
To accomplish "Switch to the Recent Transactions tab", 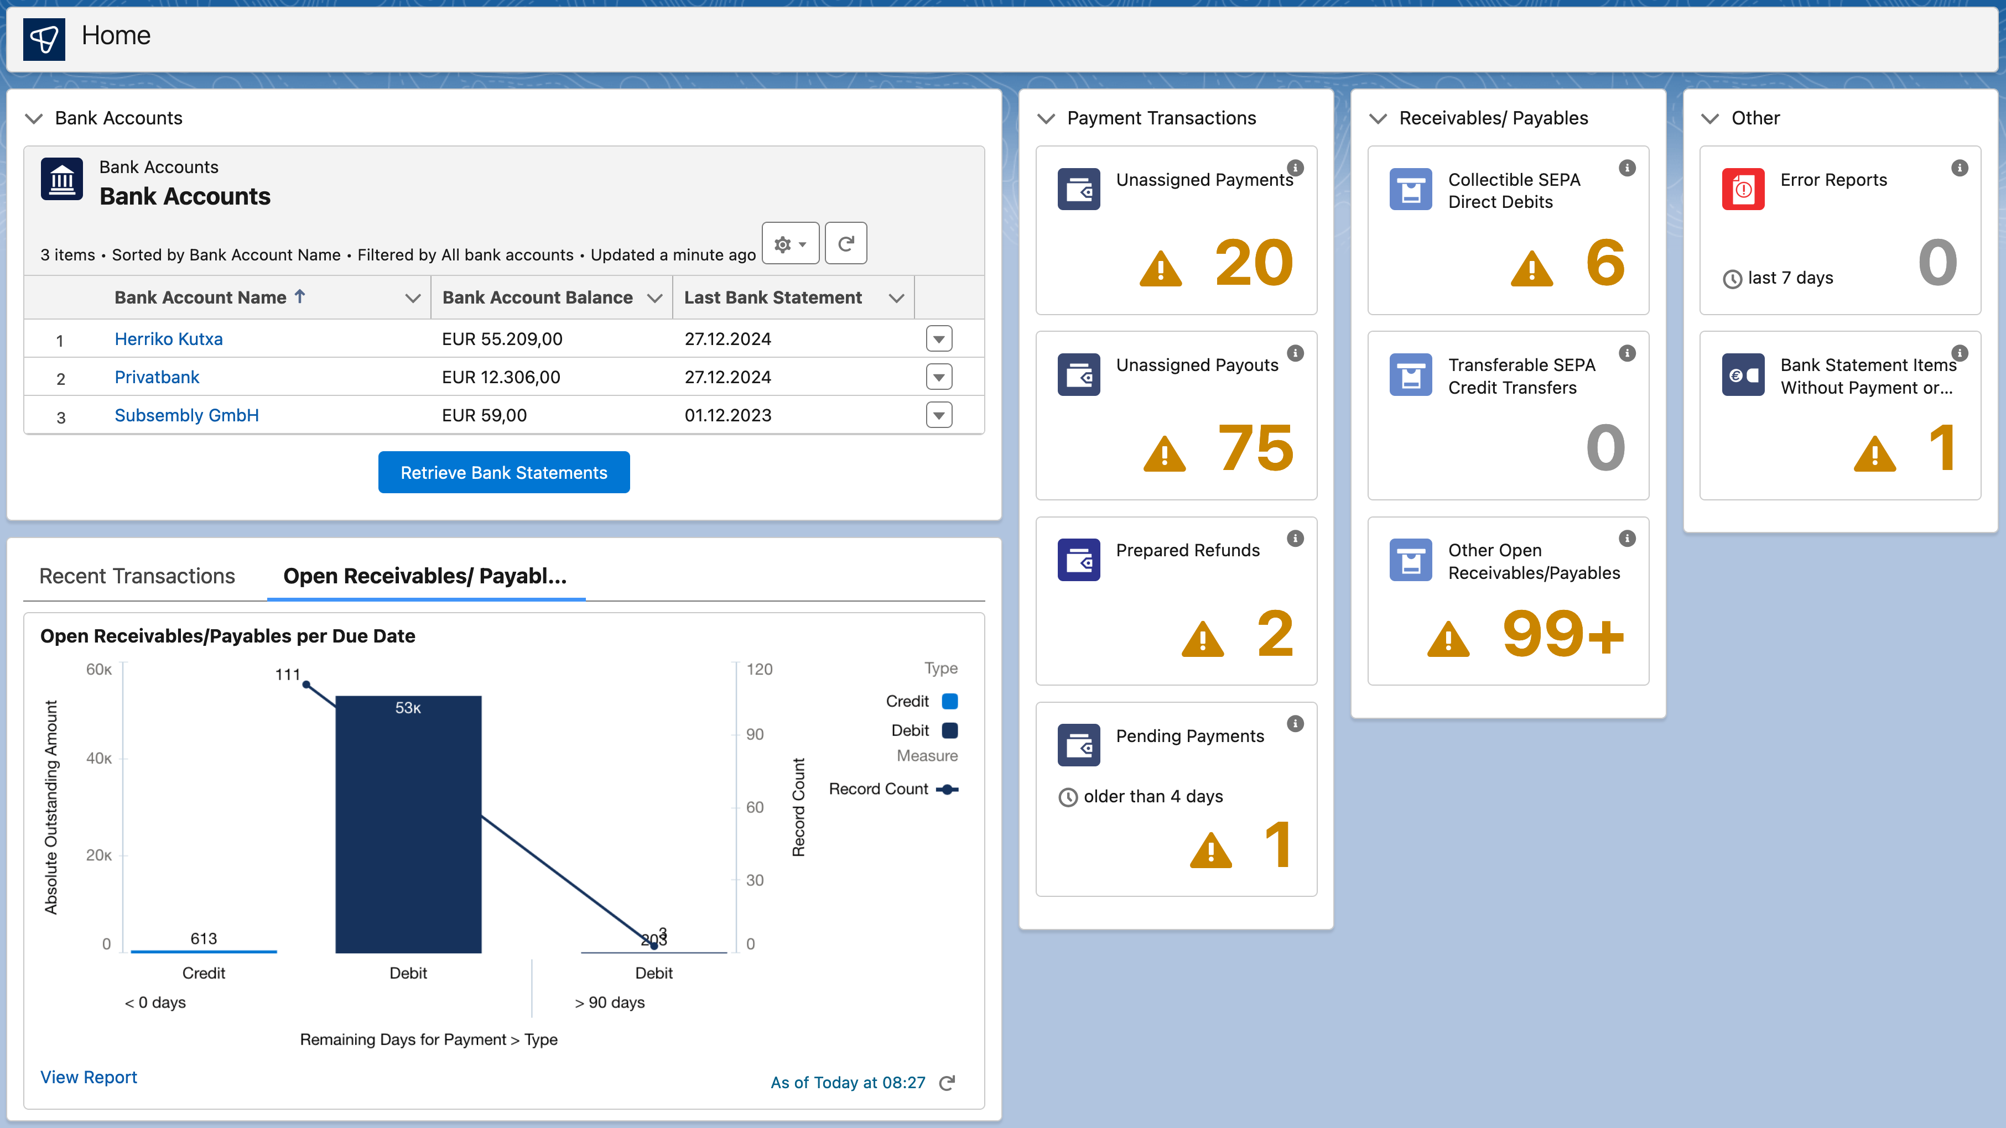I will coord(137,576).
